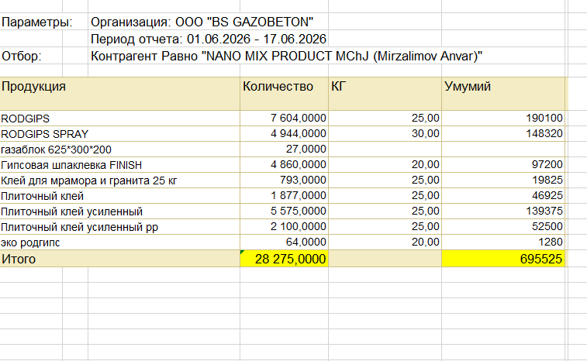Select the 'КГ' column header

385,94
